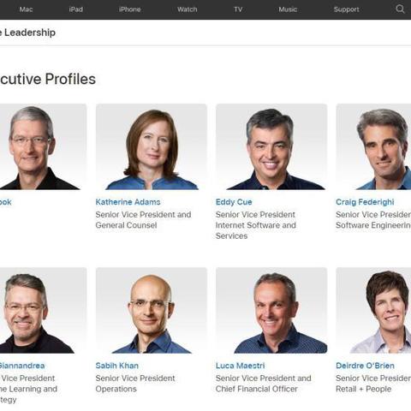The image size is (411, 411).
Task: Follow the Luca Maestri link
Action: (x=241, y=366)
